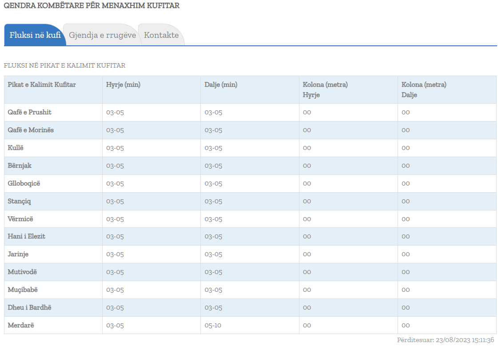This screenshot has height=351, width=498.
Task: Click the Hyrje (min) column header
Action: pyautogui.click(x=123, y=85)
